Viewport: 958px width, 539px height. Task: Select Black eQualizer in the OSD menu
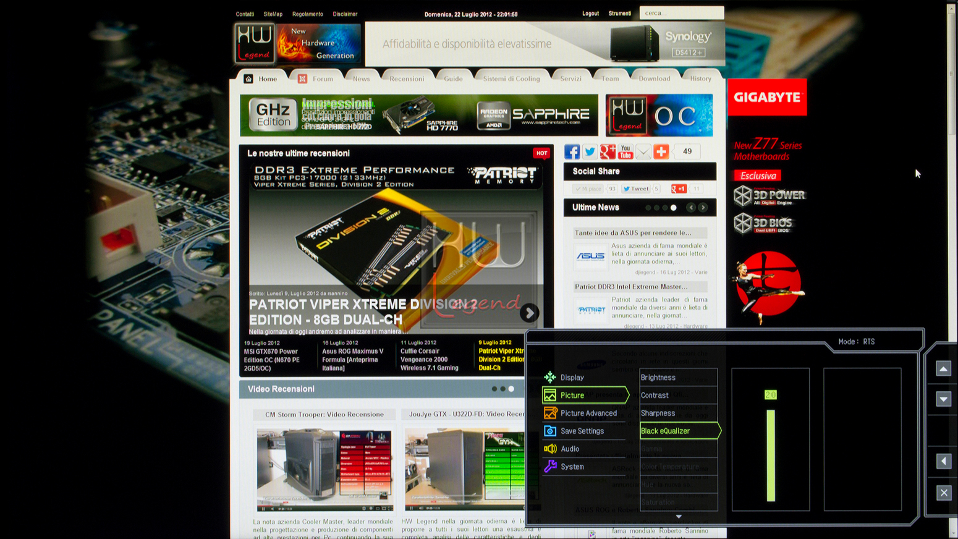click(680, 431)
